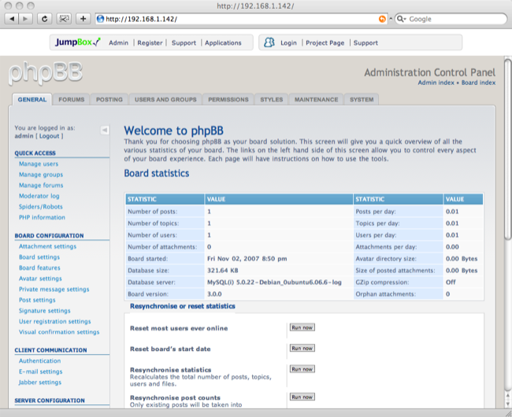Open the Forums tab

[x=72, y=99]
